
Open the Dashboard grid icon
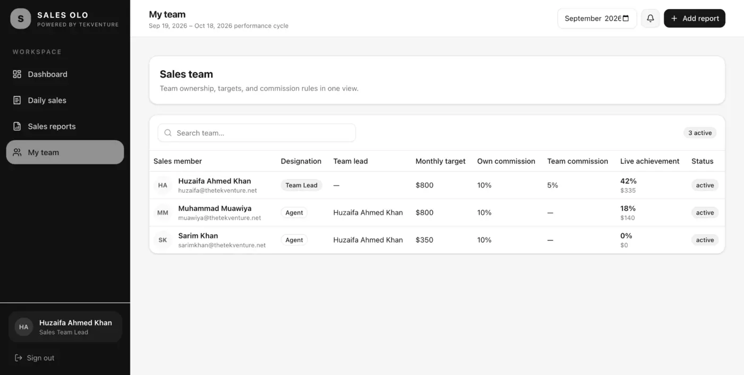tap(17, 74)
